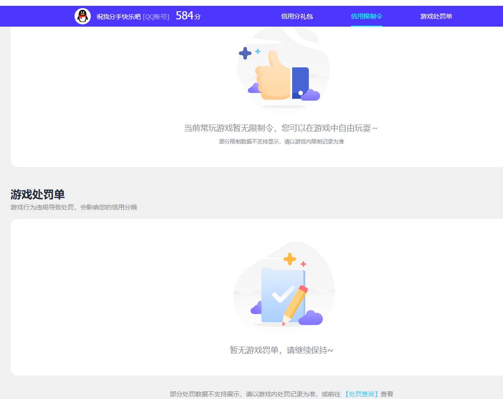Viewport: 503px width, 399px height.
Task: Click the [QQ账号] label
Action: [x=156, y=17]
